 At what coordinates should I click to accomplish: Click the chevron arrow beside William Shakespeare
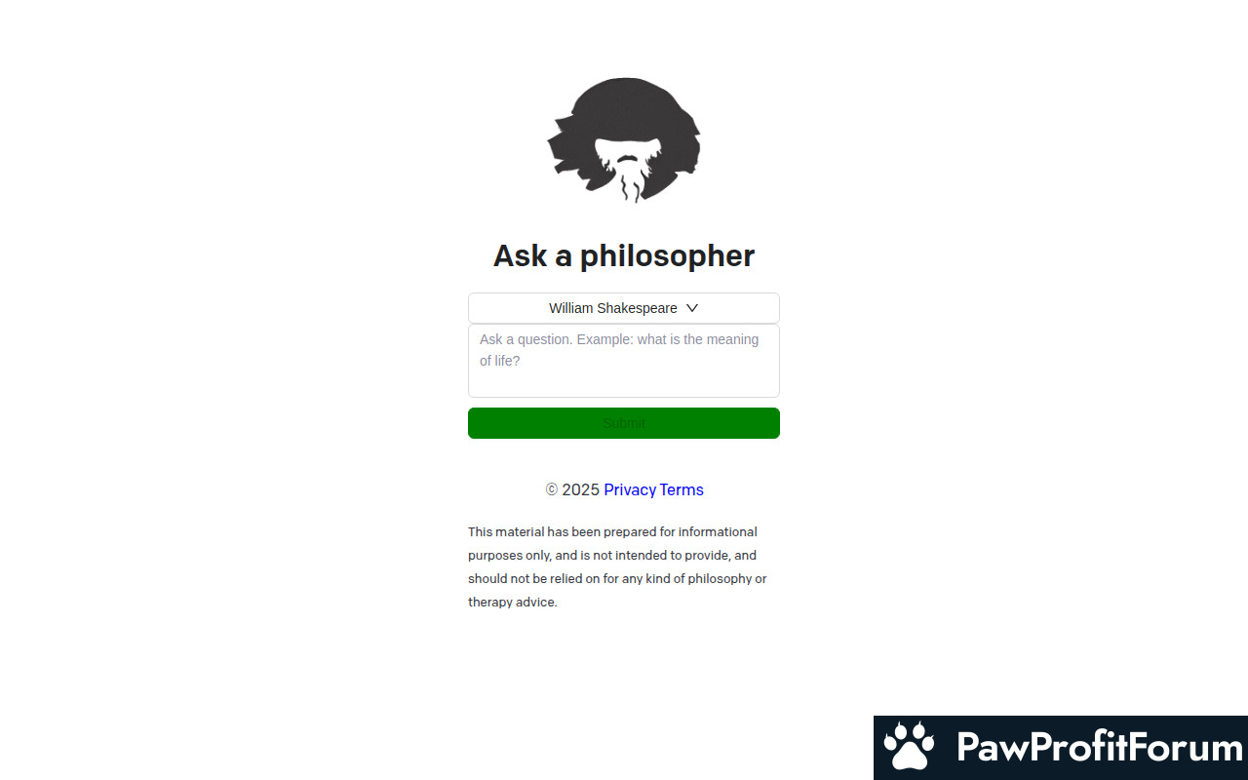pyautogui.click(x=692, y=308)
